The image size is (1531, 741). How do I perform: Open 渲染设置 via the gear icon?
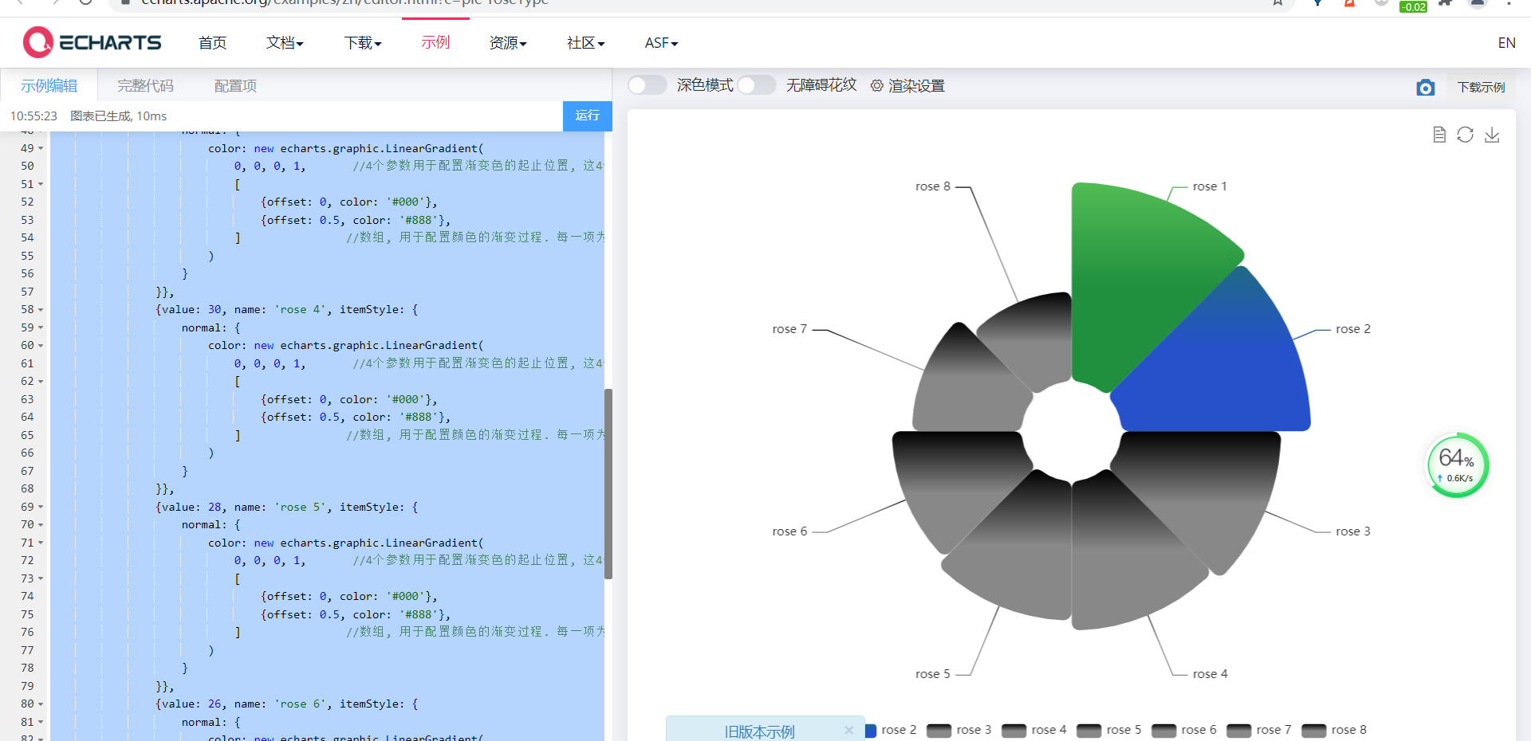point(876,85)
